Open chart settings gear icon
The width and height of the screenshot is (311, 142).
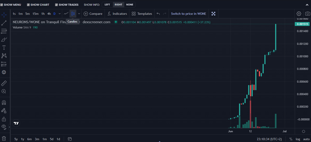tap(299, 14)
